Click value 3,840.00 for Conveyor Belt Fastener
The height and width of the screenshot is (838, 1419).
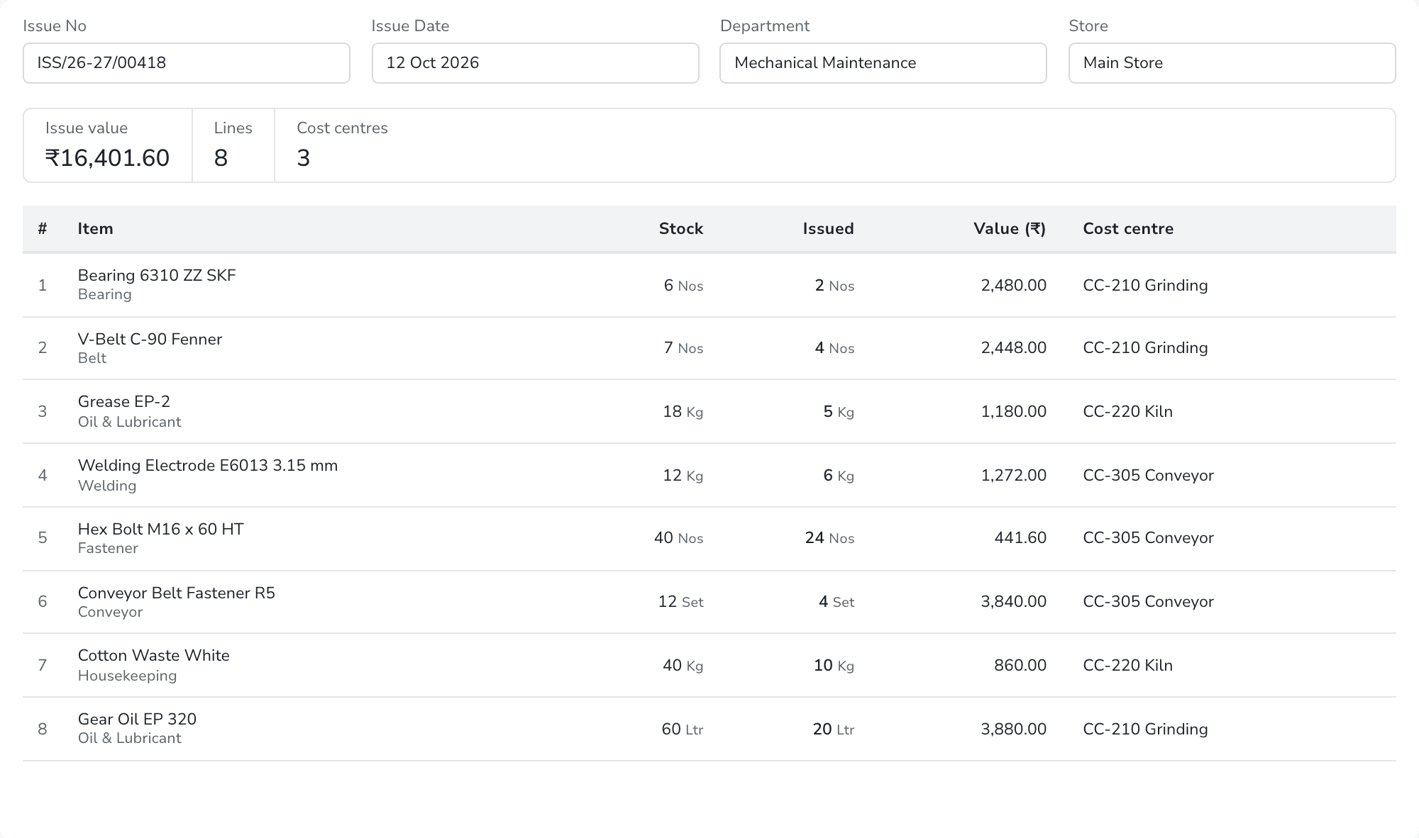(1013, 602)
